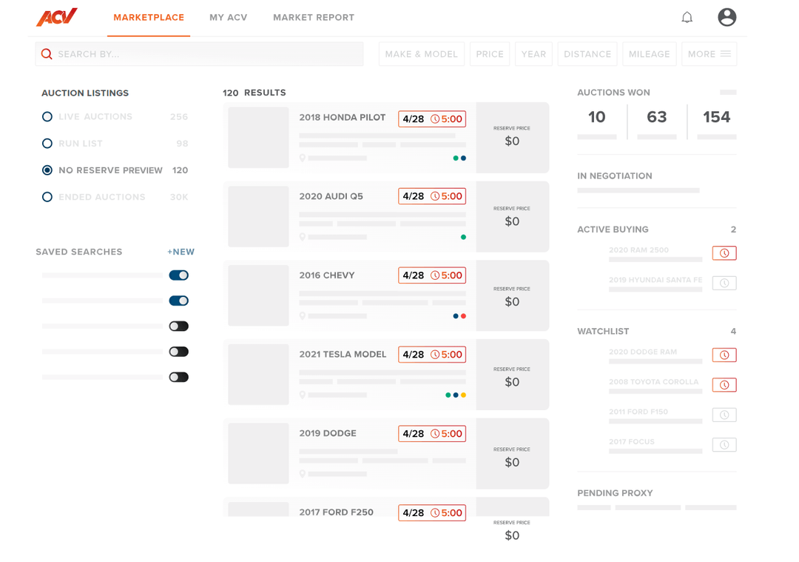Click timer icon beside 2019 Hyundai Santa Fe
799x562 pixels.
[724, 283]
